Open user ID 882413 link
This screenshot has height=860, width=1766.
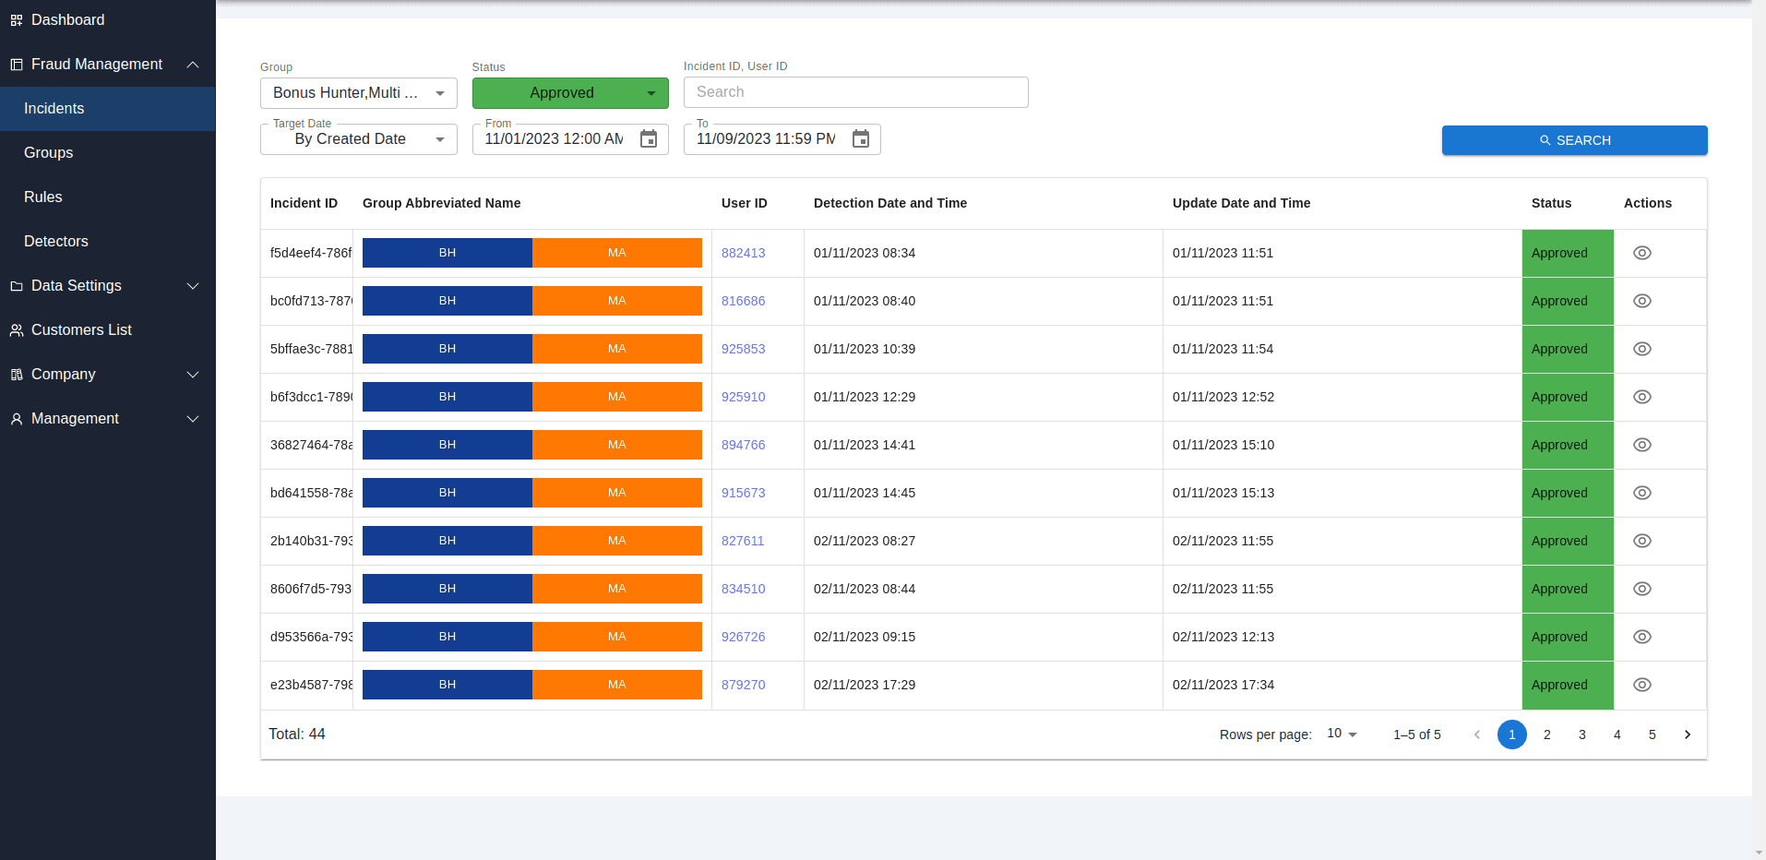point(743,253)
